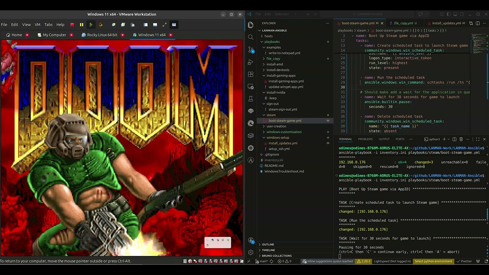Image resolution: width=489 pixels, height=275 pixels.
Task: Click Select python environment in status bar
Action: tap(433, 261)
